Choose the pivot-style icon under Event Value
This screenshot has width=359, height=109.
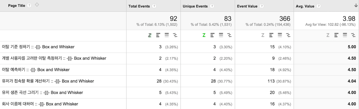click(288, 35)
